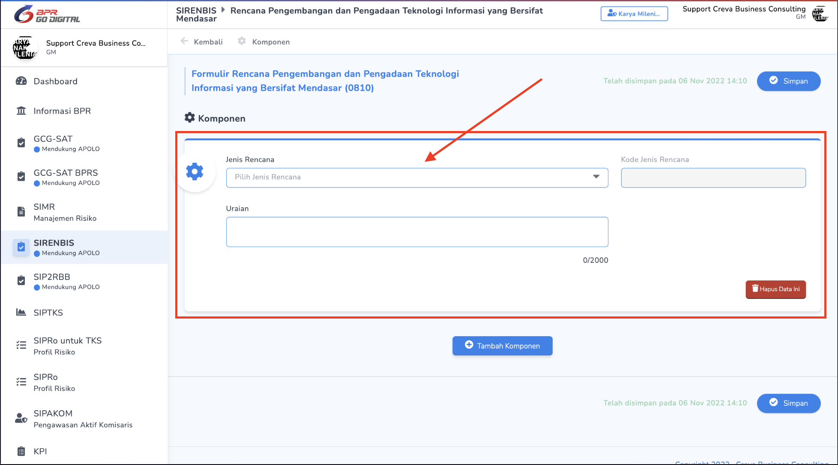The height and width of the screenshot is (465, 838).
Task: Click the gear icon beside Komponen tab
Action: tap(242, 41)
